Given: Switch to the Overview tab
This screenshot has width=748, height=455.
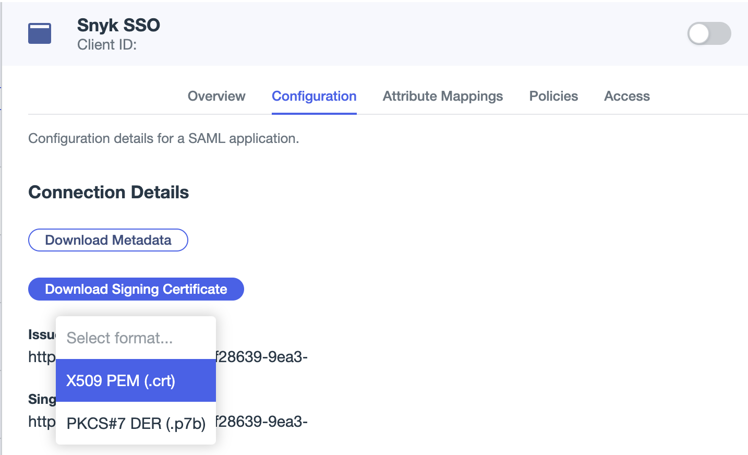Looking at the screenshot, I should coord(216,96).
